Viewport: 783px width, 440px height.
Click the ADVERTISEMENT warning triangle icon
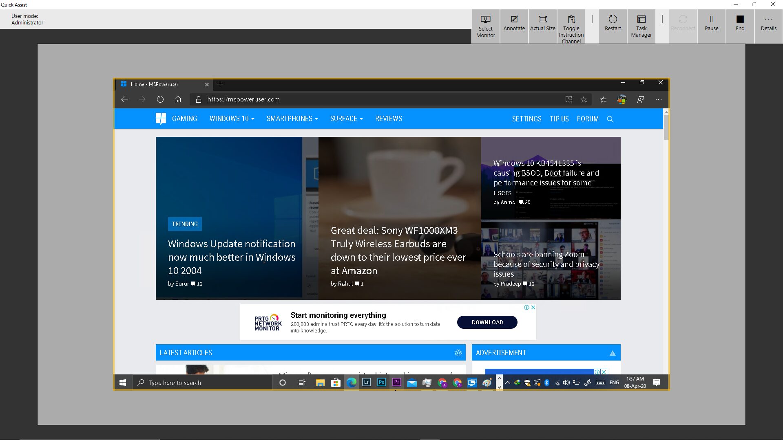[612, 353]
